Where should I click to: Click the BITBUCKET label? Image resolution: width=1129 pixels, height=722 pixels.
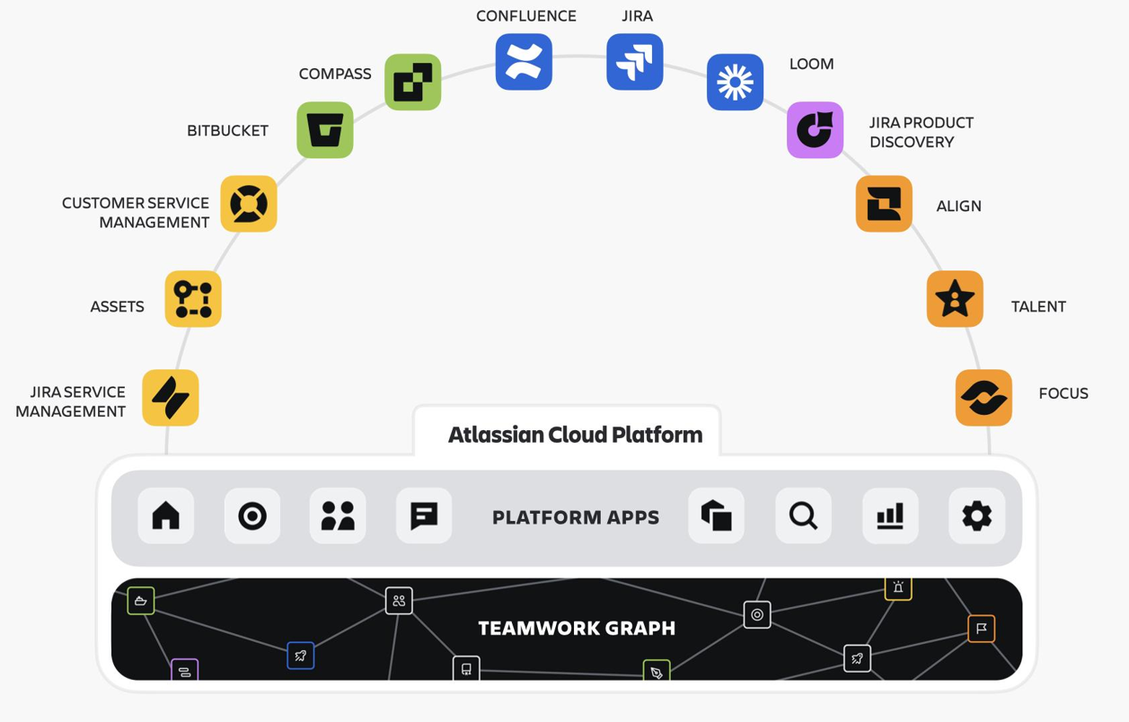tap(227, 131)
